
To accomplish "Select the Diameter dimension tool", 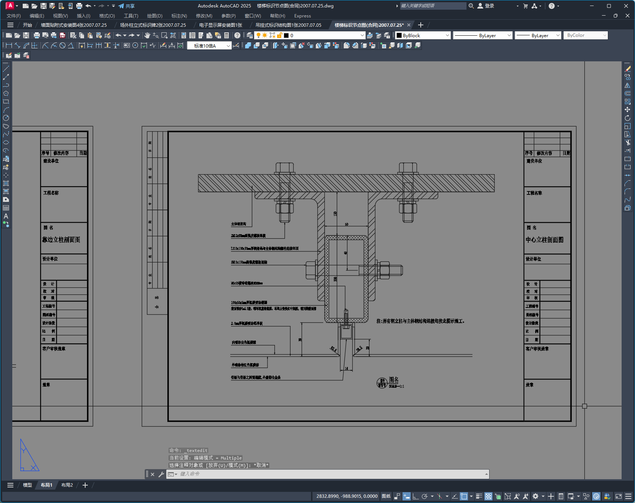I will 62,45.
